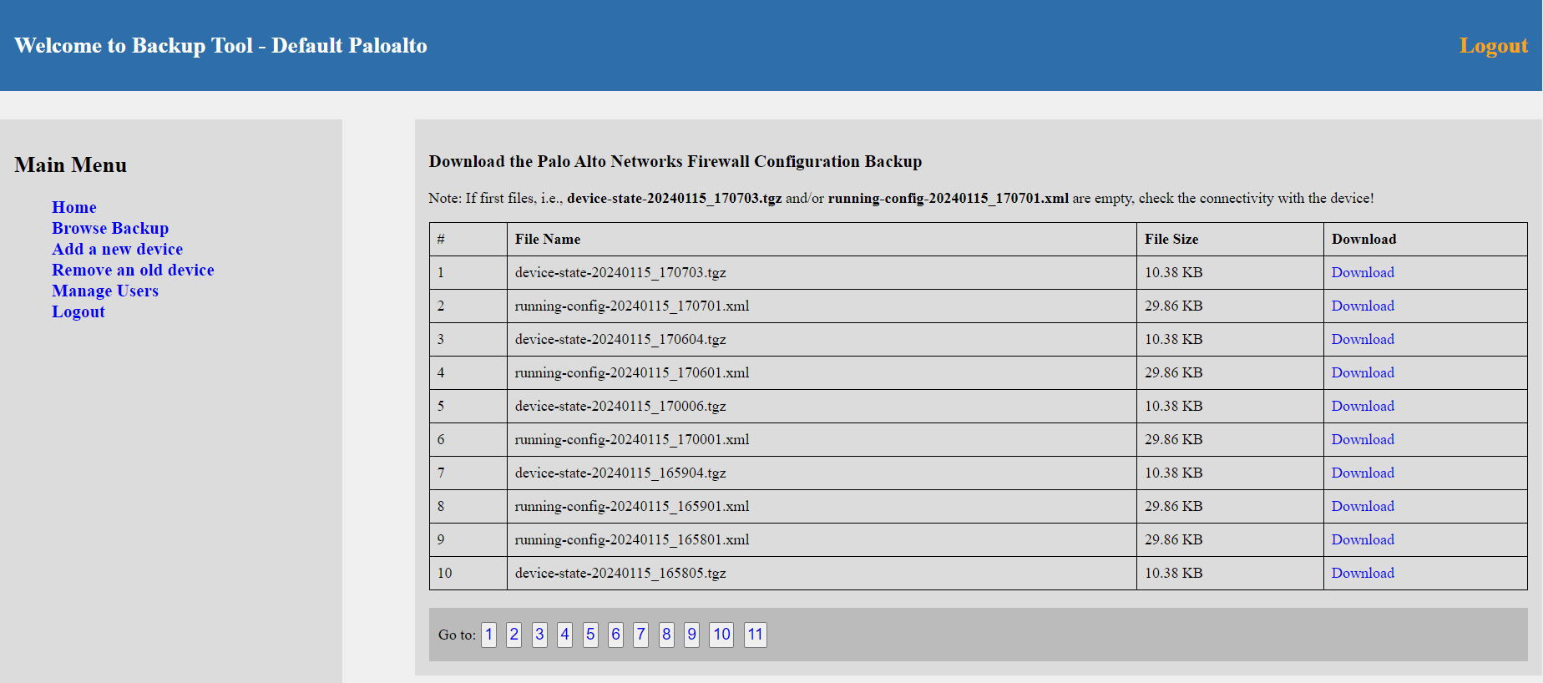Screen dimensions: 1543x683
Task: Select file name device-state-20240115_170604.tgz cell
Action: (822, 339)
